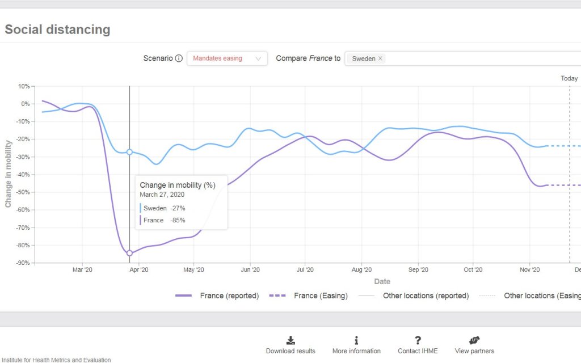Click the View partners handshake icon

pos(474,340)
